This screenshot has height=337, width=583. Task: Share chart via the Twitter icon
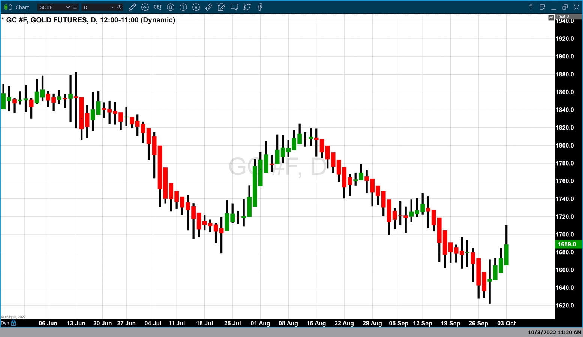[x=247, y=7]
